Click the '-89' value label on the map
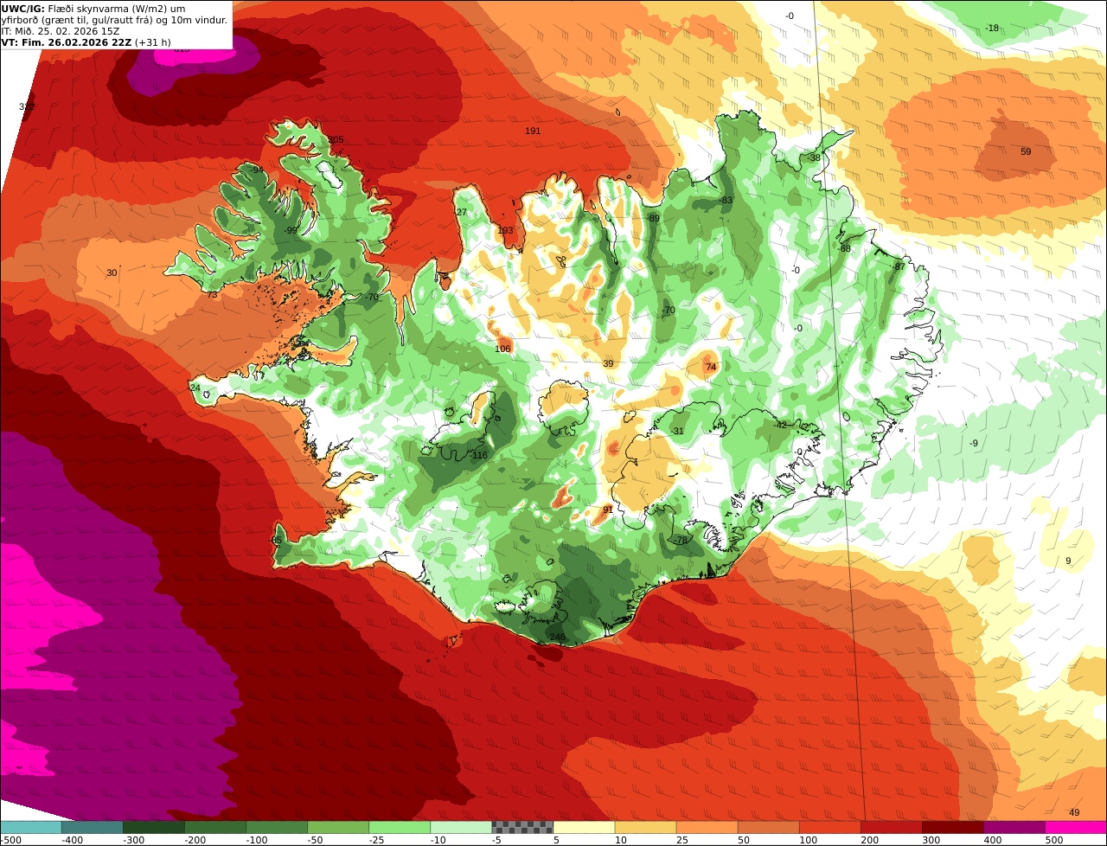 point(653,218)
